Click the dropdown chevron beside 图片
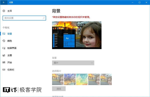The width and height of the screenshot is (150, 97). pos(92,63)
